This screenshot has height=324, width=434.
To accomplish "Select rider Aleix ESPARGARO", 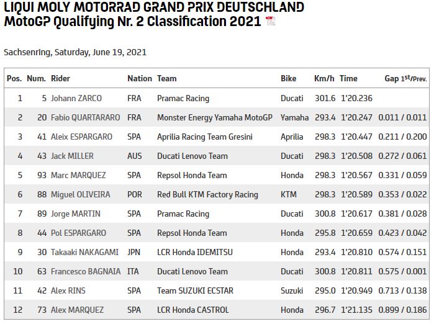I will [83, 137].
